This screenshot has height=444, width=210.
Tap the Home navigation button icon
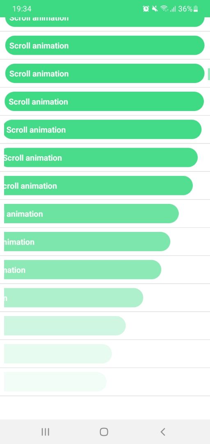(104, 432)
